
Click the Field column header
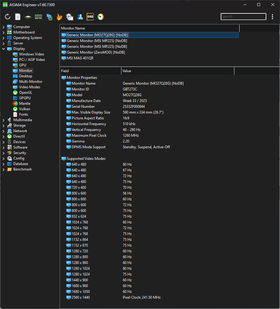91,71
